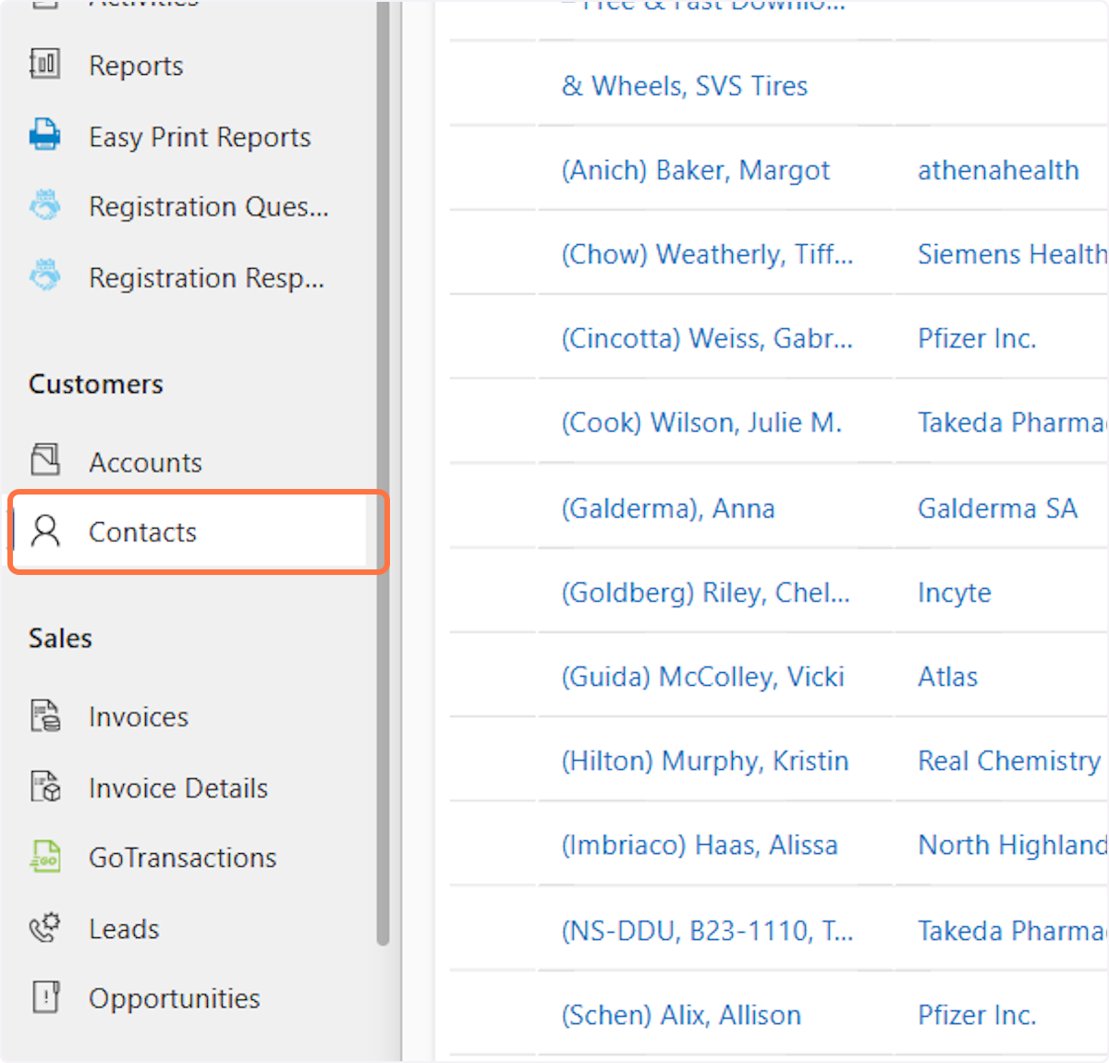Screen dimensions: 1109x1063
Task: Go to Registration Ques... in sidebar
Action: pos(209,207)
